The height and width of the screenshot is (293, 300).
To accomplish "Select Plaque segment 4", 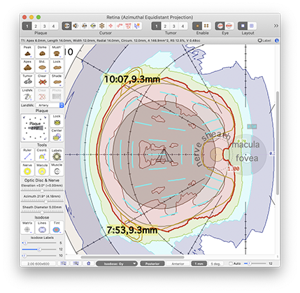I will (53, 26).
